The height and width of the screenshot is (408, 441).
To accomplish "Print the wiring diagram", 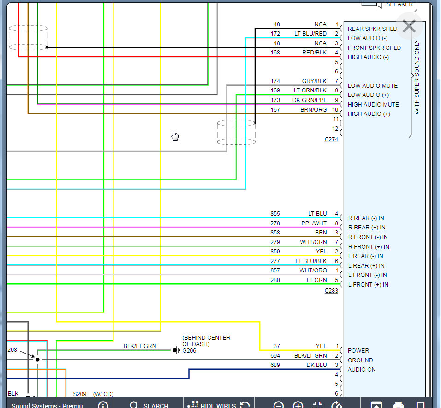I will (x=399, y=405).
